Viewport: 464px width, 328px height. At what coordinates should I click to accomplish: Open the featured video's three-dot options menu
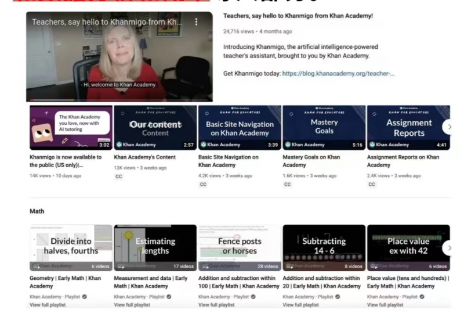tap(196, 21)
